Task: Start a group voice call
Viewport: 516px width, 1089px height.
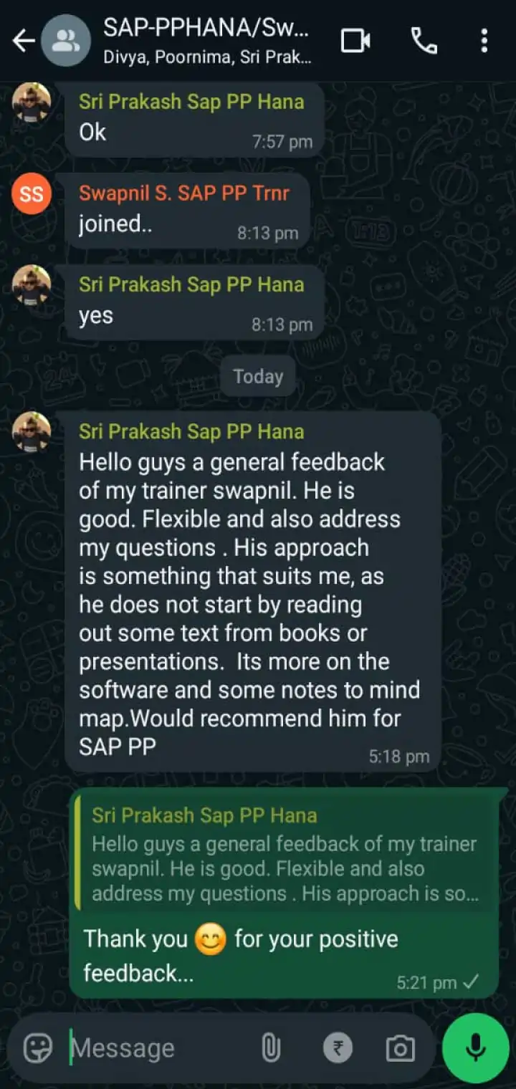Action: 424,41
